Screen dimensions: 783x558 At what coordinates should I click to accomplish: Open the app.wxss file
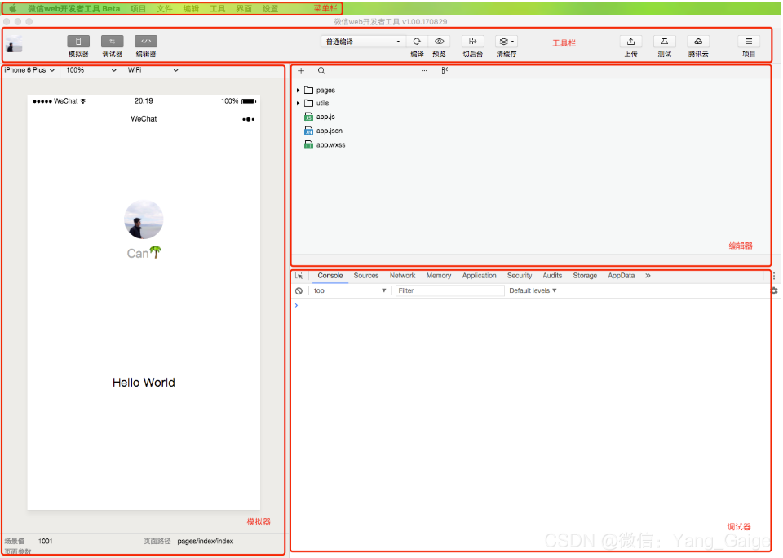pos(325,145)
